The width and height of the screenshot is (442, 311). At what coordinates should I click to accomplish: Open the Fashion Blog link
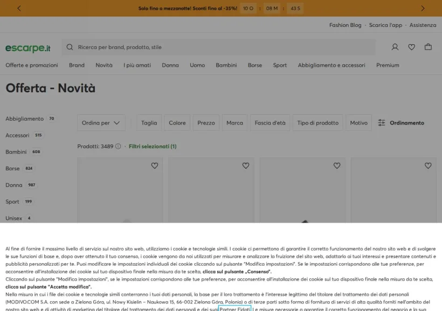coord(346,25)
